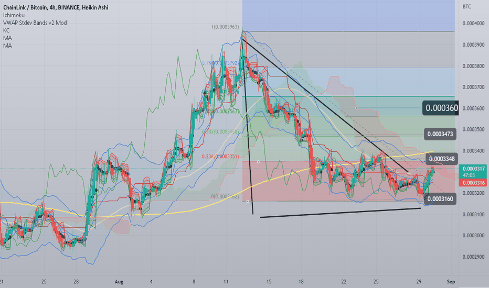
Task: Click the green 0.0003317 current price label
Action: pyautogui.click(x=473, y=169)
